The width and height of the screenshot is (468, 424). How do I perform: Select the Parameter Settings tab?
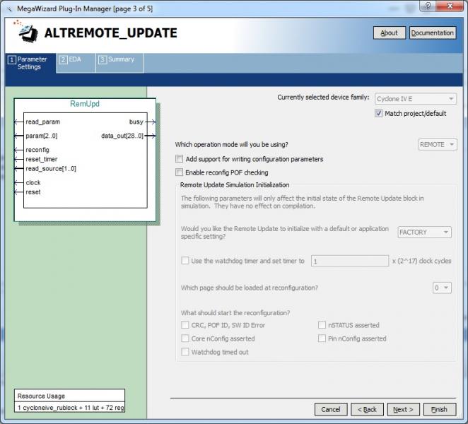click(x=28, y=63)
